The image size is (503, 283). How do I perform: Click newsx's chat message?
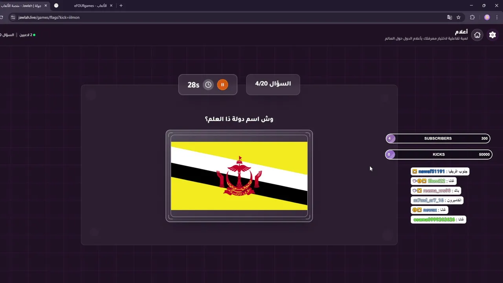[x=430, y=210]
